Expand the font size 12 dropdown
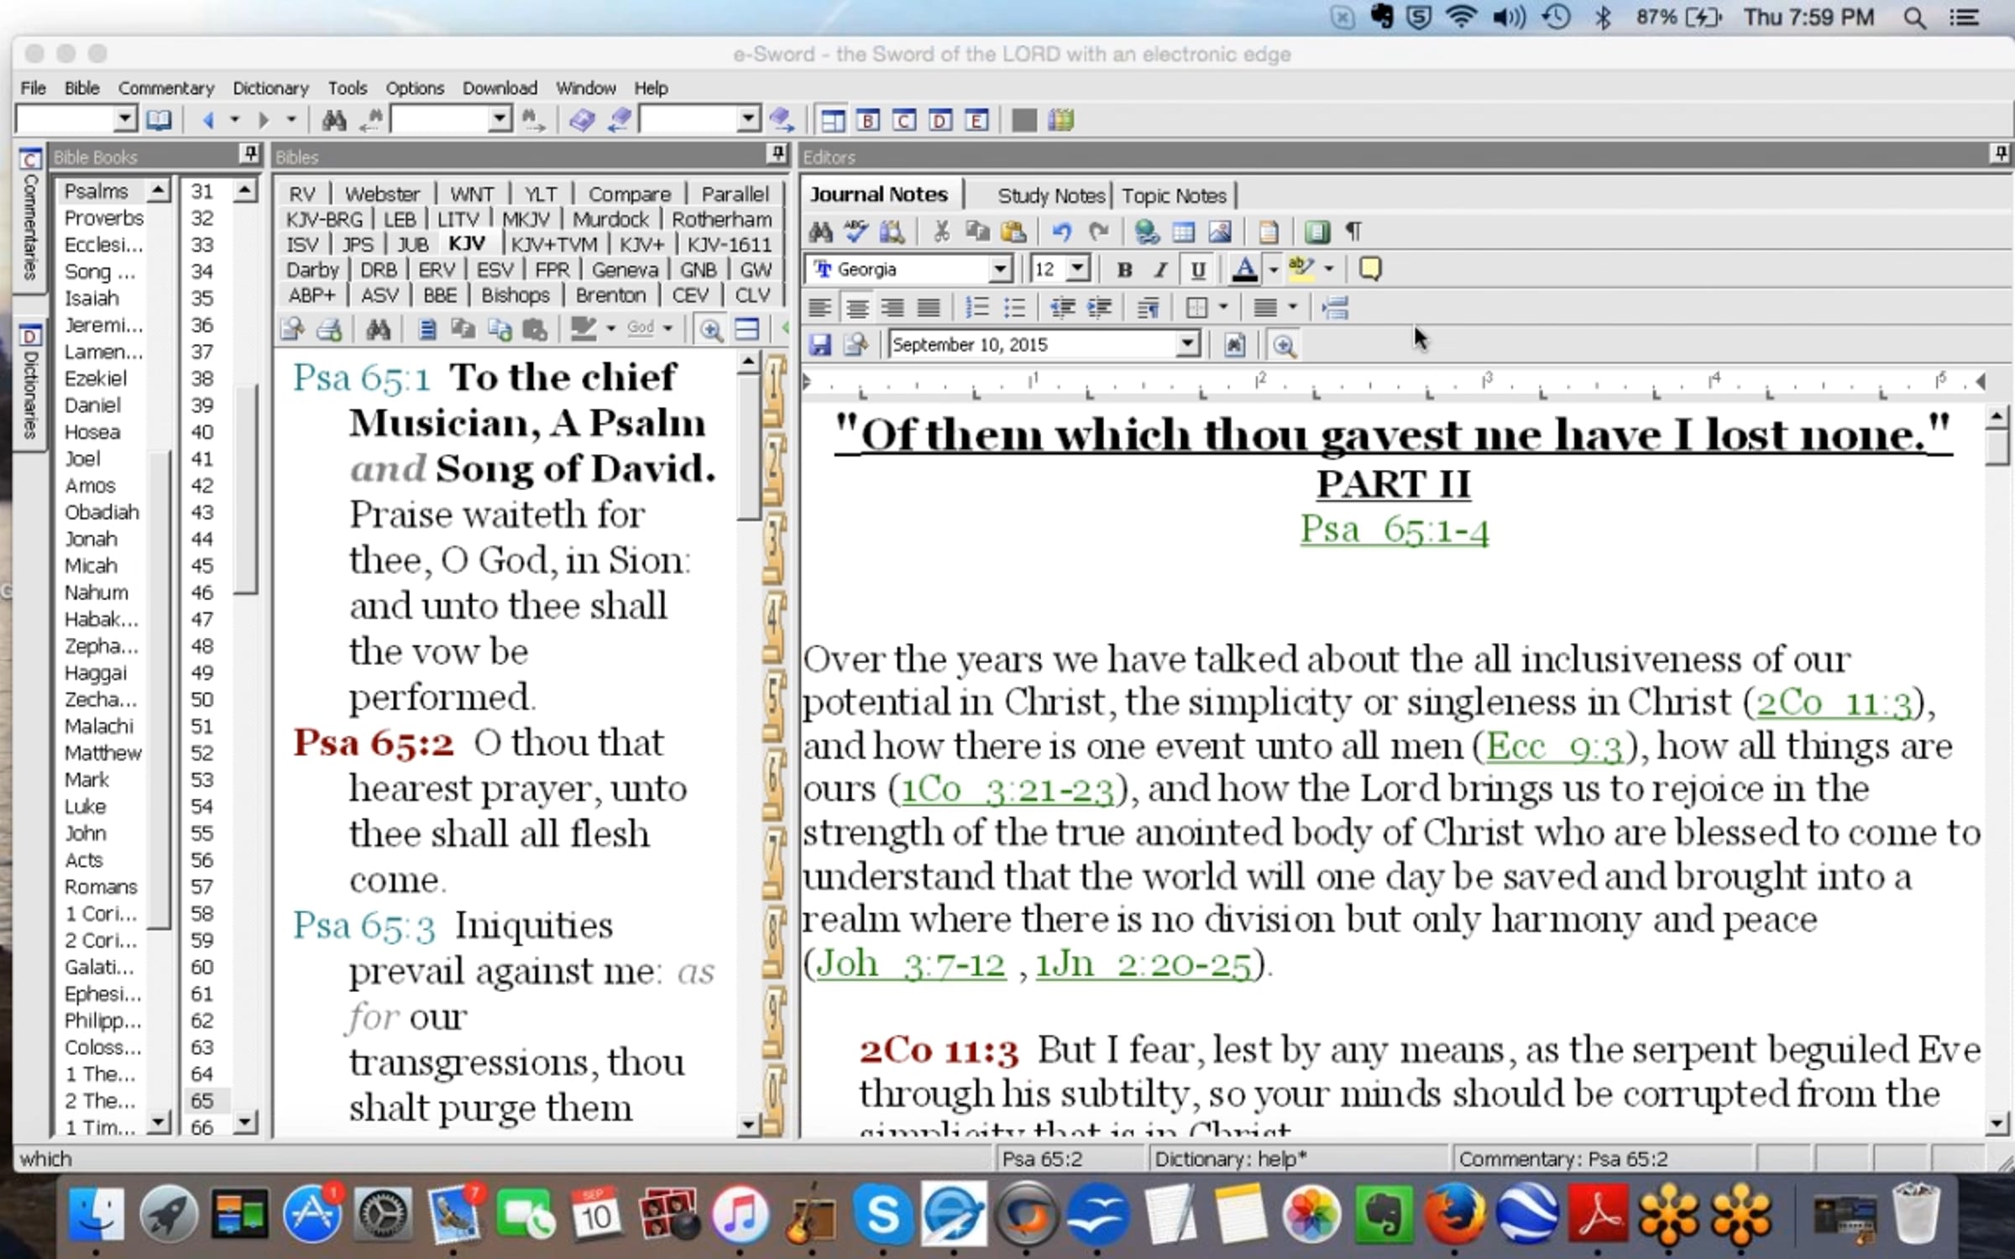 (x=1078, y=269)
